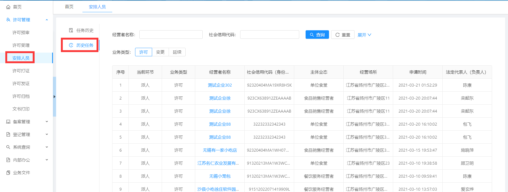Click the 备案管理 laptop icon
Image resolution: width=508 pixels, height=192 pixels.
[x=8, y=122]
